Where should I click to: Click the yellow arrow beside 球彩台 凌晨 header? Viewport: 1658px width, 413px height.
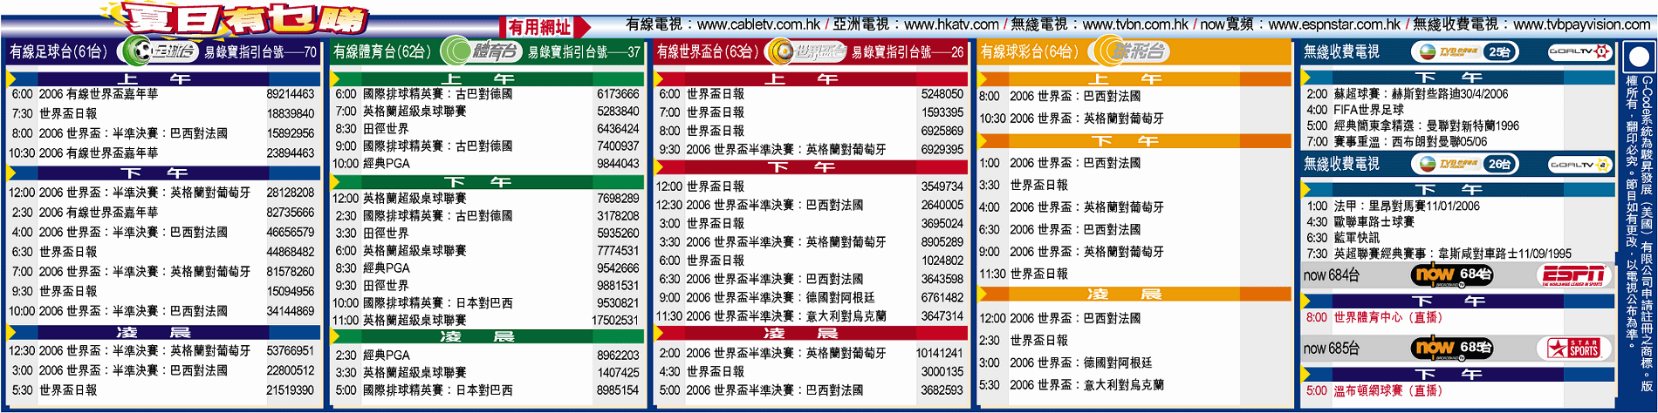984,295
